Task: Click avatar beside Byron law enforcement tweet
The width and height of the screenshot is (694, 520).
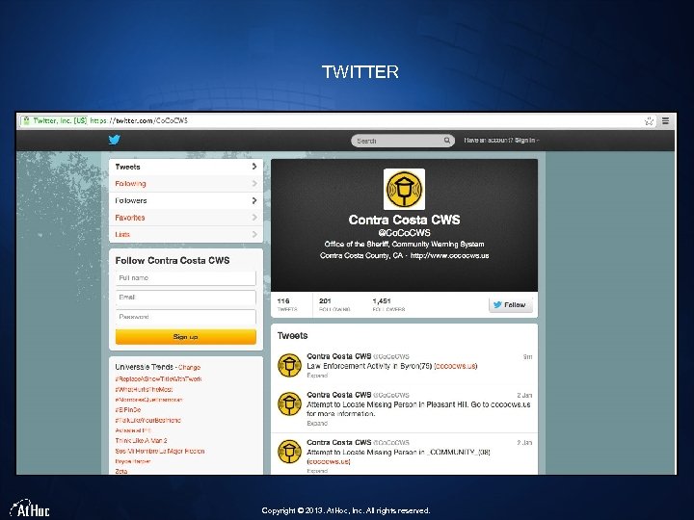Action: pyautogui.click(x=289, y=365)
